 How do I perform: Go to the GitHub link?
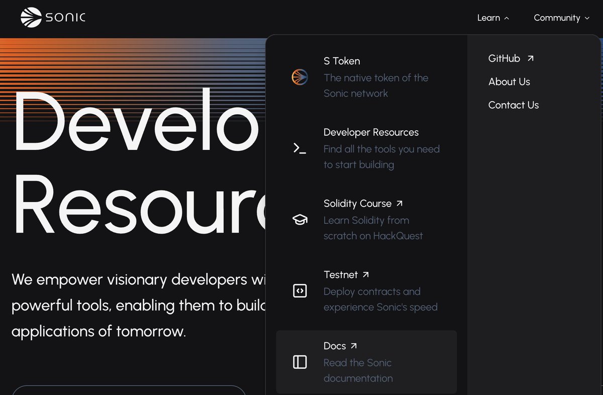point(511,59)
